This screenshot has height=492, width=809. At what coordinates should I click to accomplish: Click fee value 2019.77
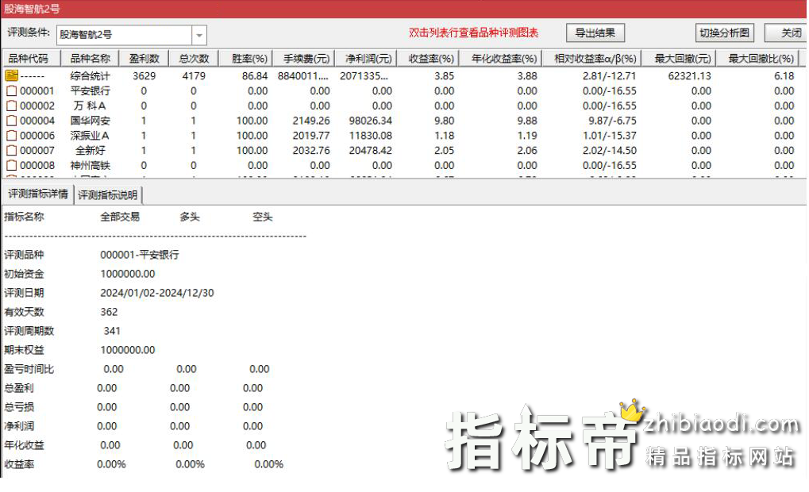point(311,136)
